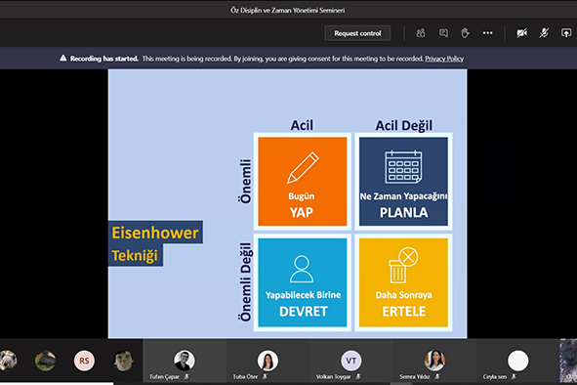Click the VT avatar of Volkan Toygar

[x=351, y=361]
